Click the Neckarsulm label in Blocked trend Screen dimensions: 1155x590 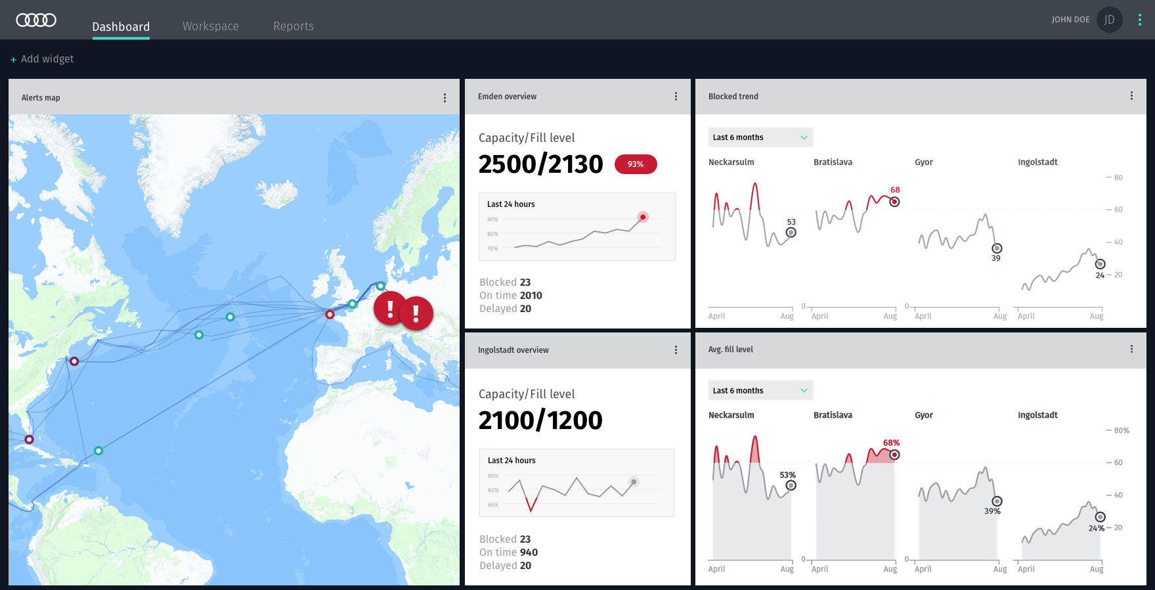click(x=731, y=162)
